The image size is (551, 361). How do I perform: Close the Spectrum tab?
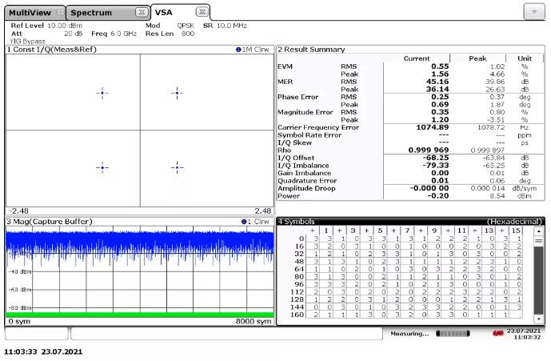click(142, 12)
